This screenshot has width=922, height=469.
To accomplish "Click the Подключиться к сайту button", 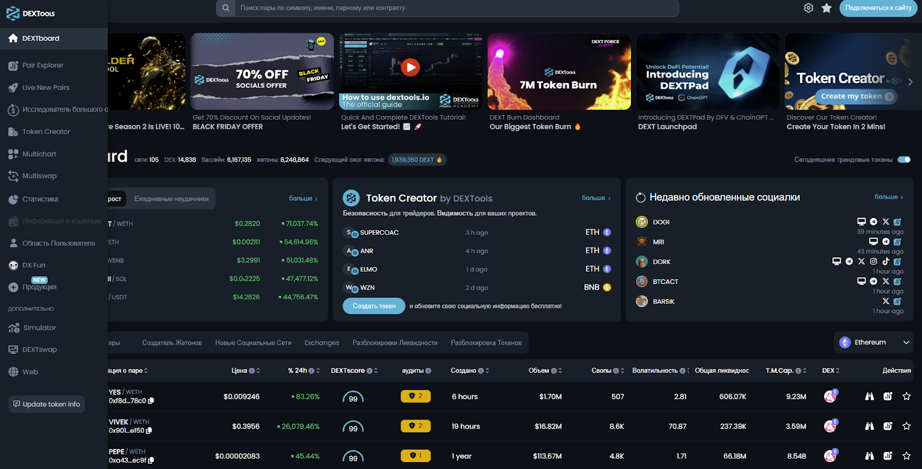I will pyautogui.click(x=878, y=8).
